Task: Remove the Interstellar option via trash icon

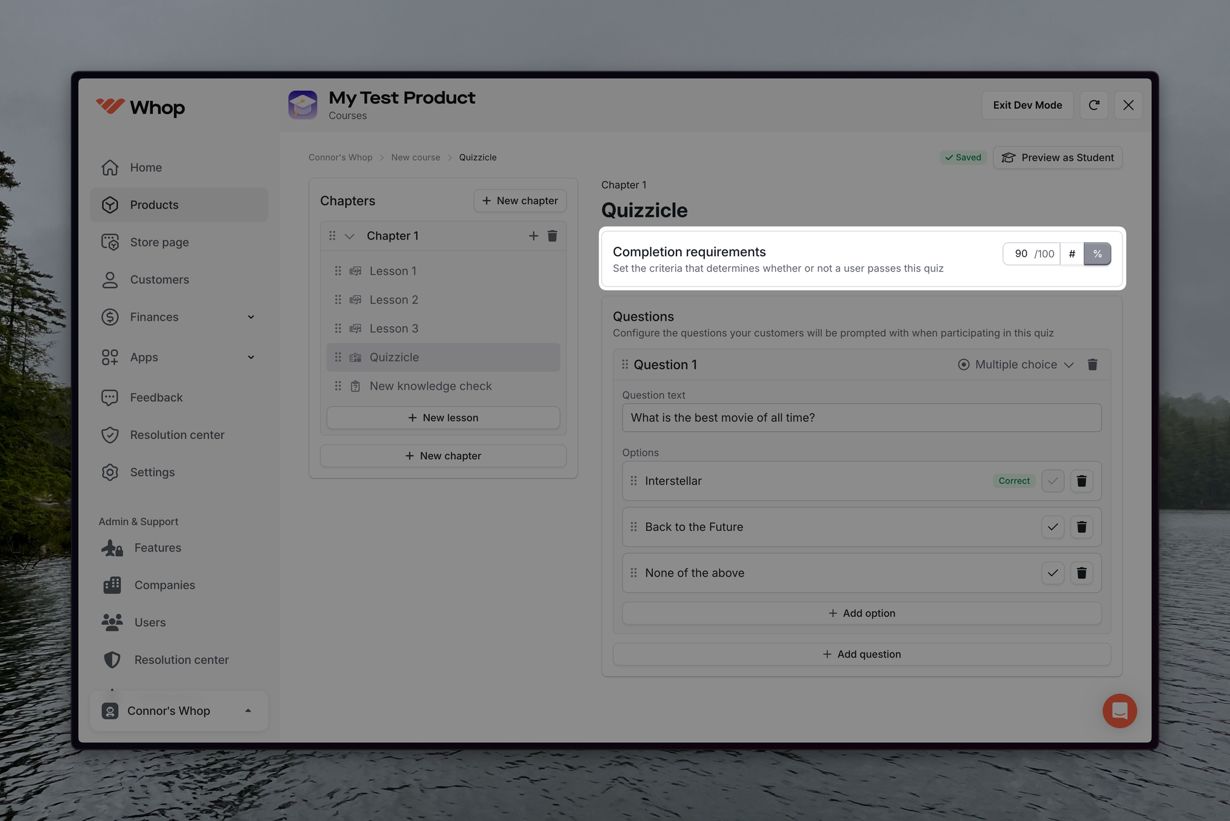Action: (x=1081, y=481)
